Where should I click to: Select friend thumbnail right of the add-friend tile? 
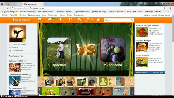120,82
